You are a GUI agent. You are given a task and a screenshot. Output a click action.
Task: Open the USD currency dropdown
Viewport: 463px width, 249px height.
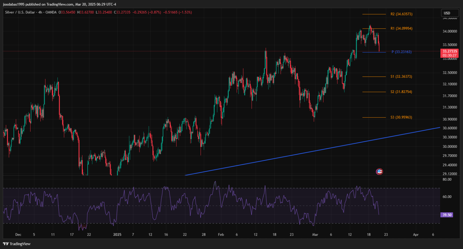[447, 13]
